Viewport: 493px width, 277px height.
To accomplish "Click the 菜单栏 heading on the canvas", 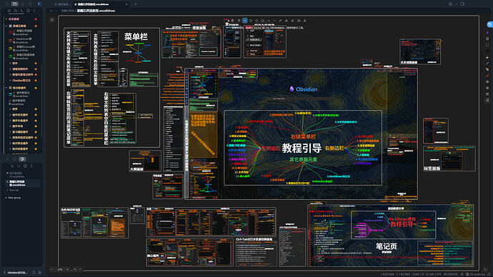I will coord(136,36).
